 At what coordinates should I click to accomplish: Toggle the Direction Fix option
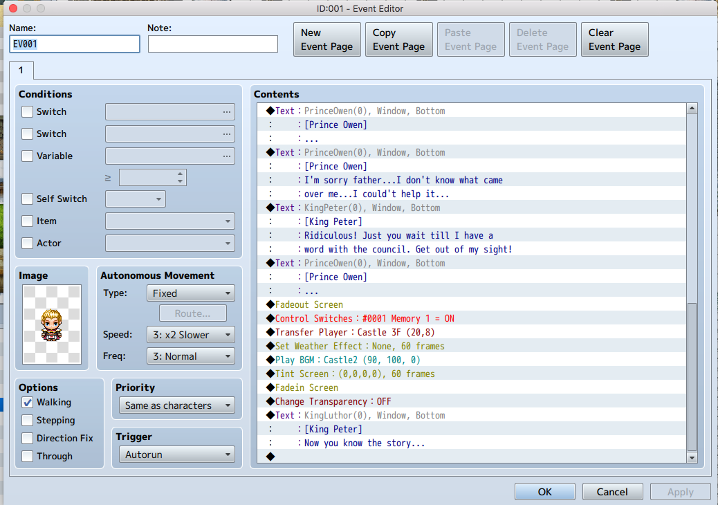coord(28,438)
